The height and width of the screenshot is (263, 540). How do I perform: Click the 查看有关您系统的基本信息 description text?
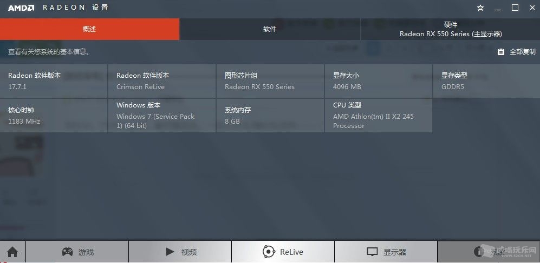(x=49, y=52)
